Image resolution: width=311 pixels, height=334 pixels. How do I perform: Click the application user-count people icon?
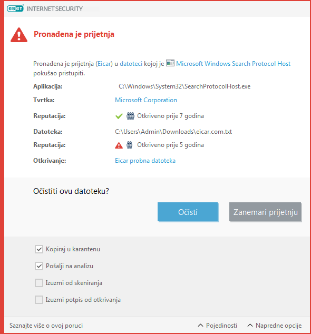(130, 116)
